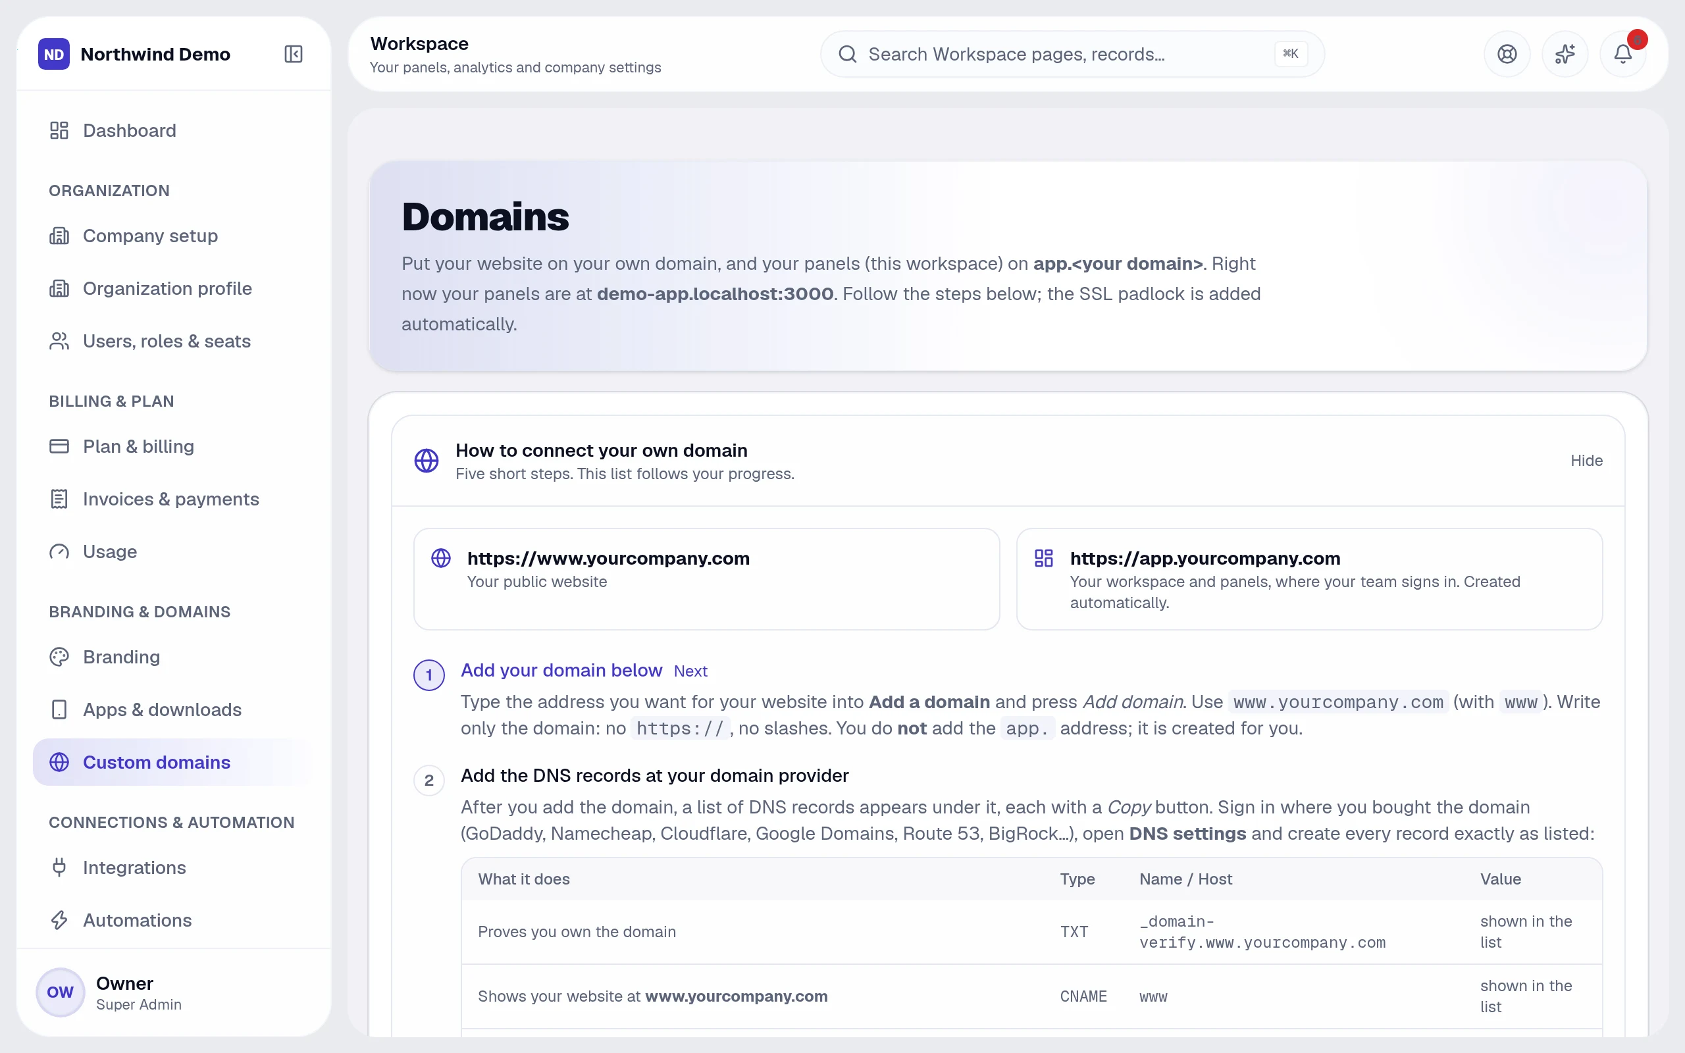1685x1053 pixels.
Task: Click the search magnifier icon
Action: click(847, 53)
